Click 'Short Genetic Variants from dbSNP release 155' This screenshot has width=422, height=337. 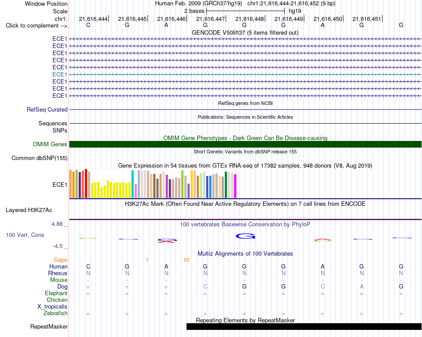(245, 152)
